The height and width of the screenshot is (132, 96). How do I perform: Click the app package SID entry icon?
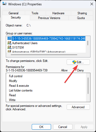(9, 38)
